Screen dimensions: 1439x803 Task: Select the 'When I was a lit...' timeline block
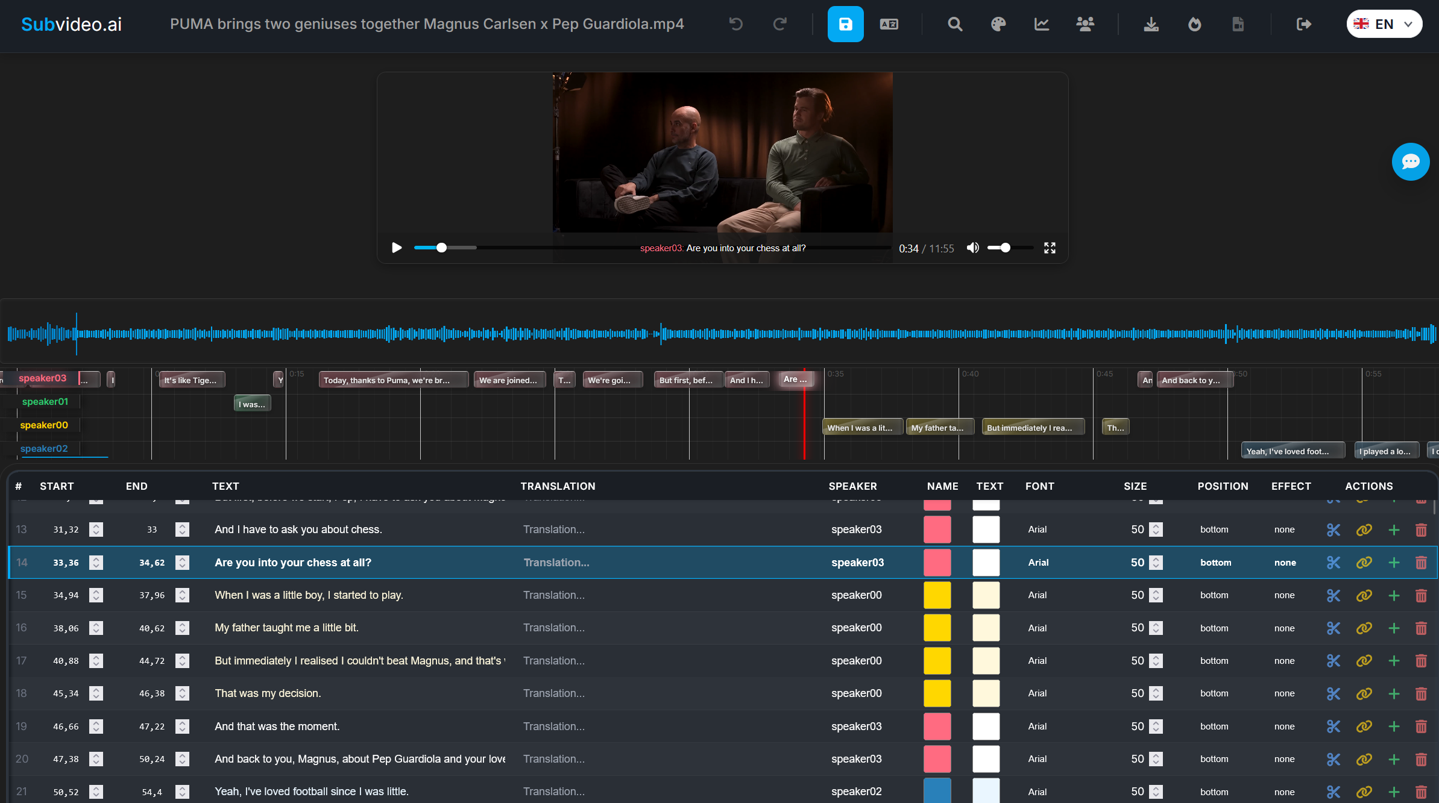point(862,427)
